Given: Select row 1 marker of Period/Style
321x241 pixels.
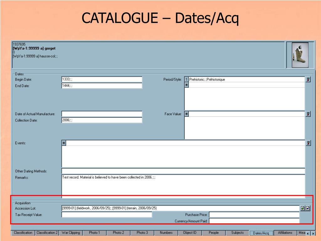Looking at the screenshot, I should point(187,79).
